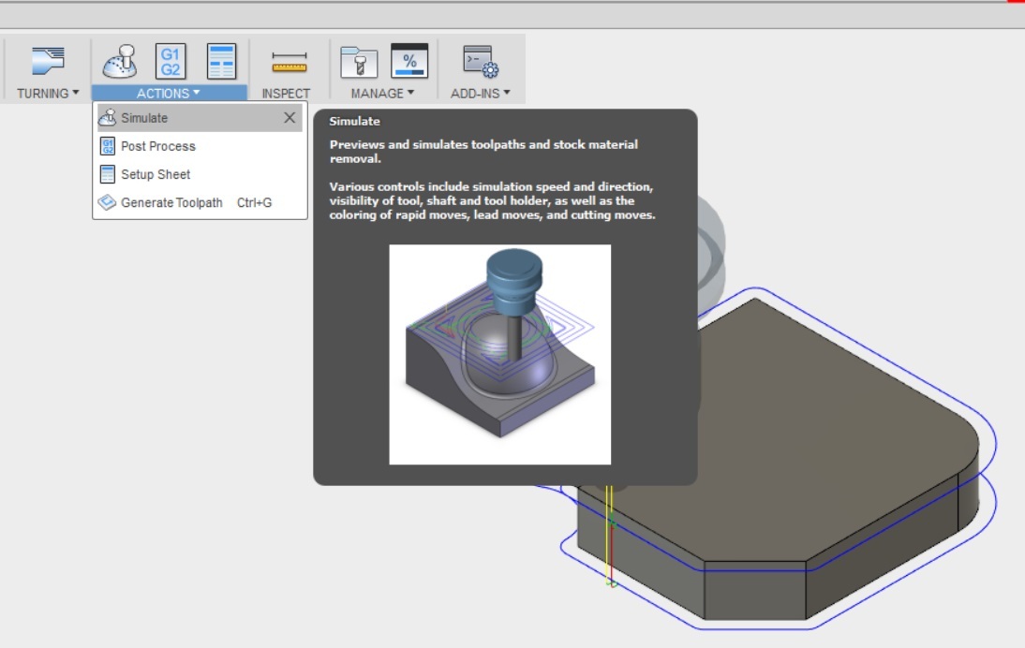
Task: Click the INSPECT panel label
Action: [x=286, y=94]
